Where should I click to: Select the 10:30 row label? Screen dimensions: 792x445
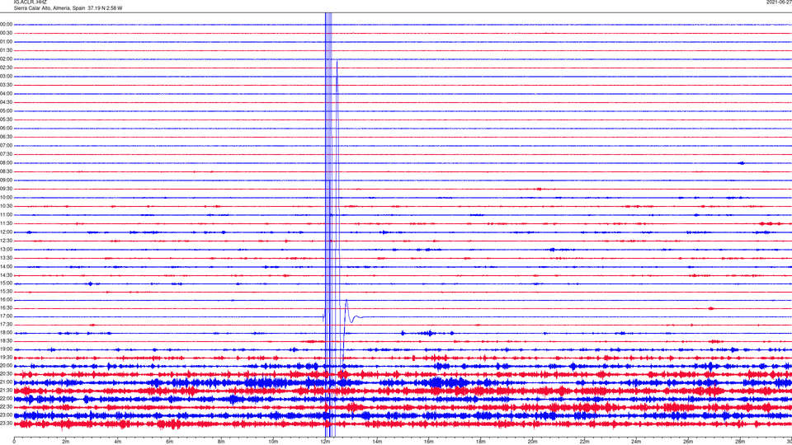pyautogui.click(x=6, y=206)
